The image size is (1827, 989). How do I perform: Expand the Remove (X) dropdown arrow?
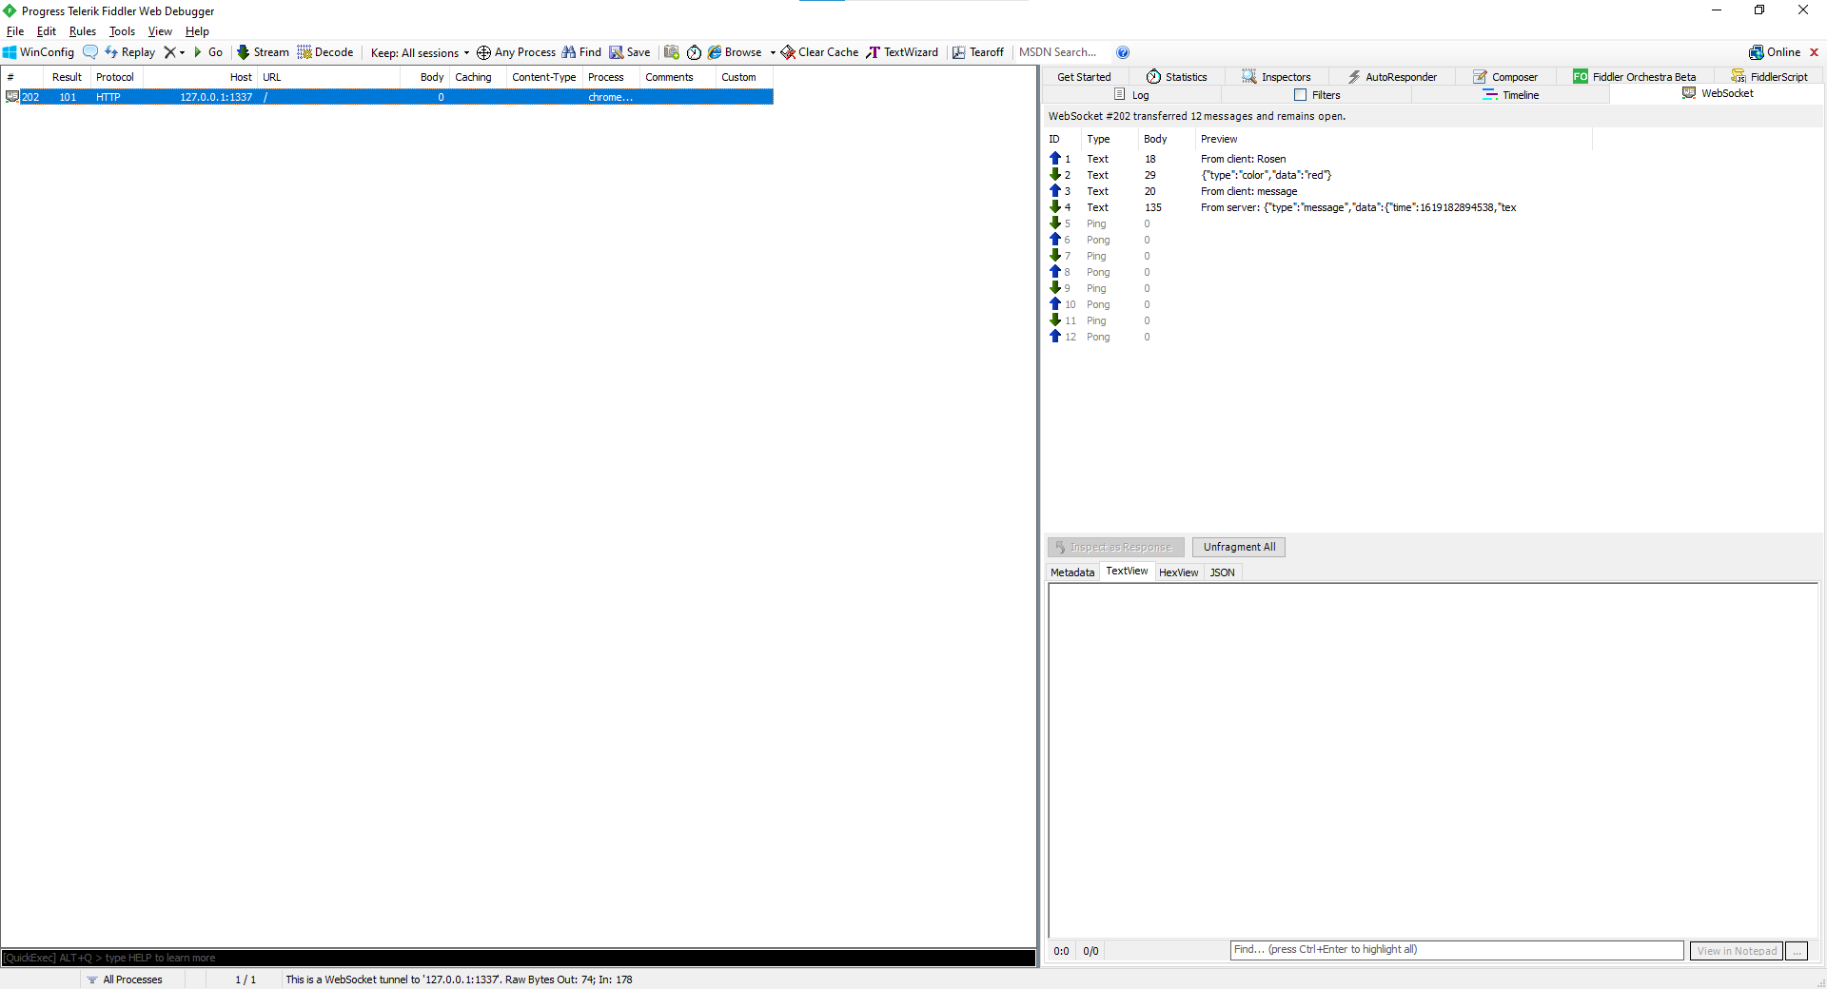pyautogui.click(x=182, y=53)
